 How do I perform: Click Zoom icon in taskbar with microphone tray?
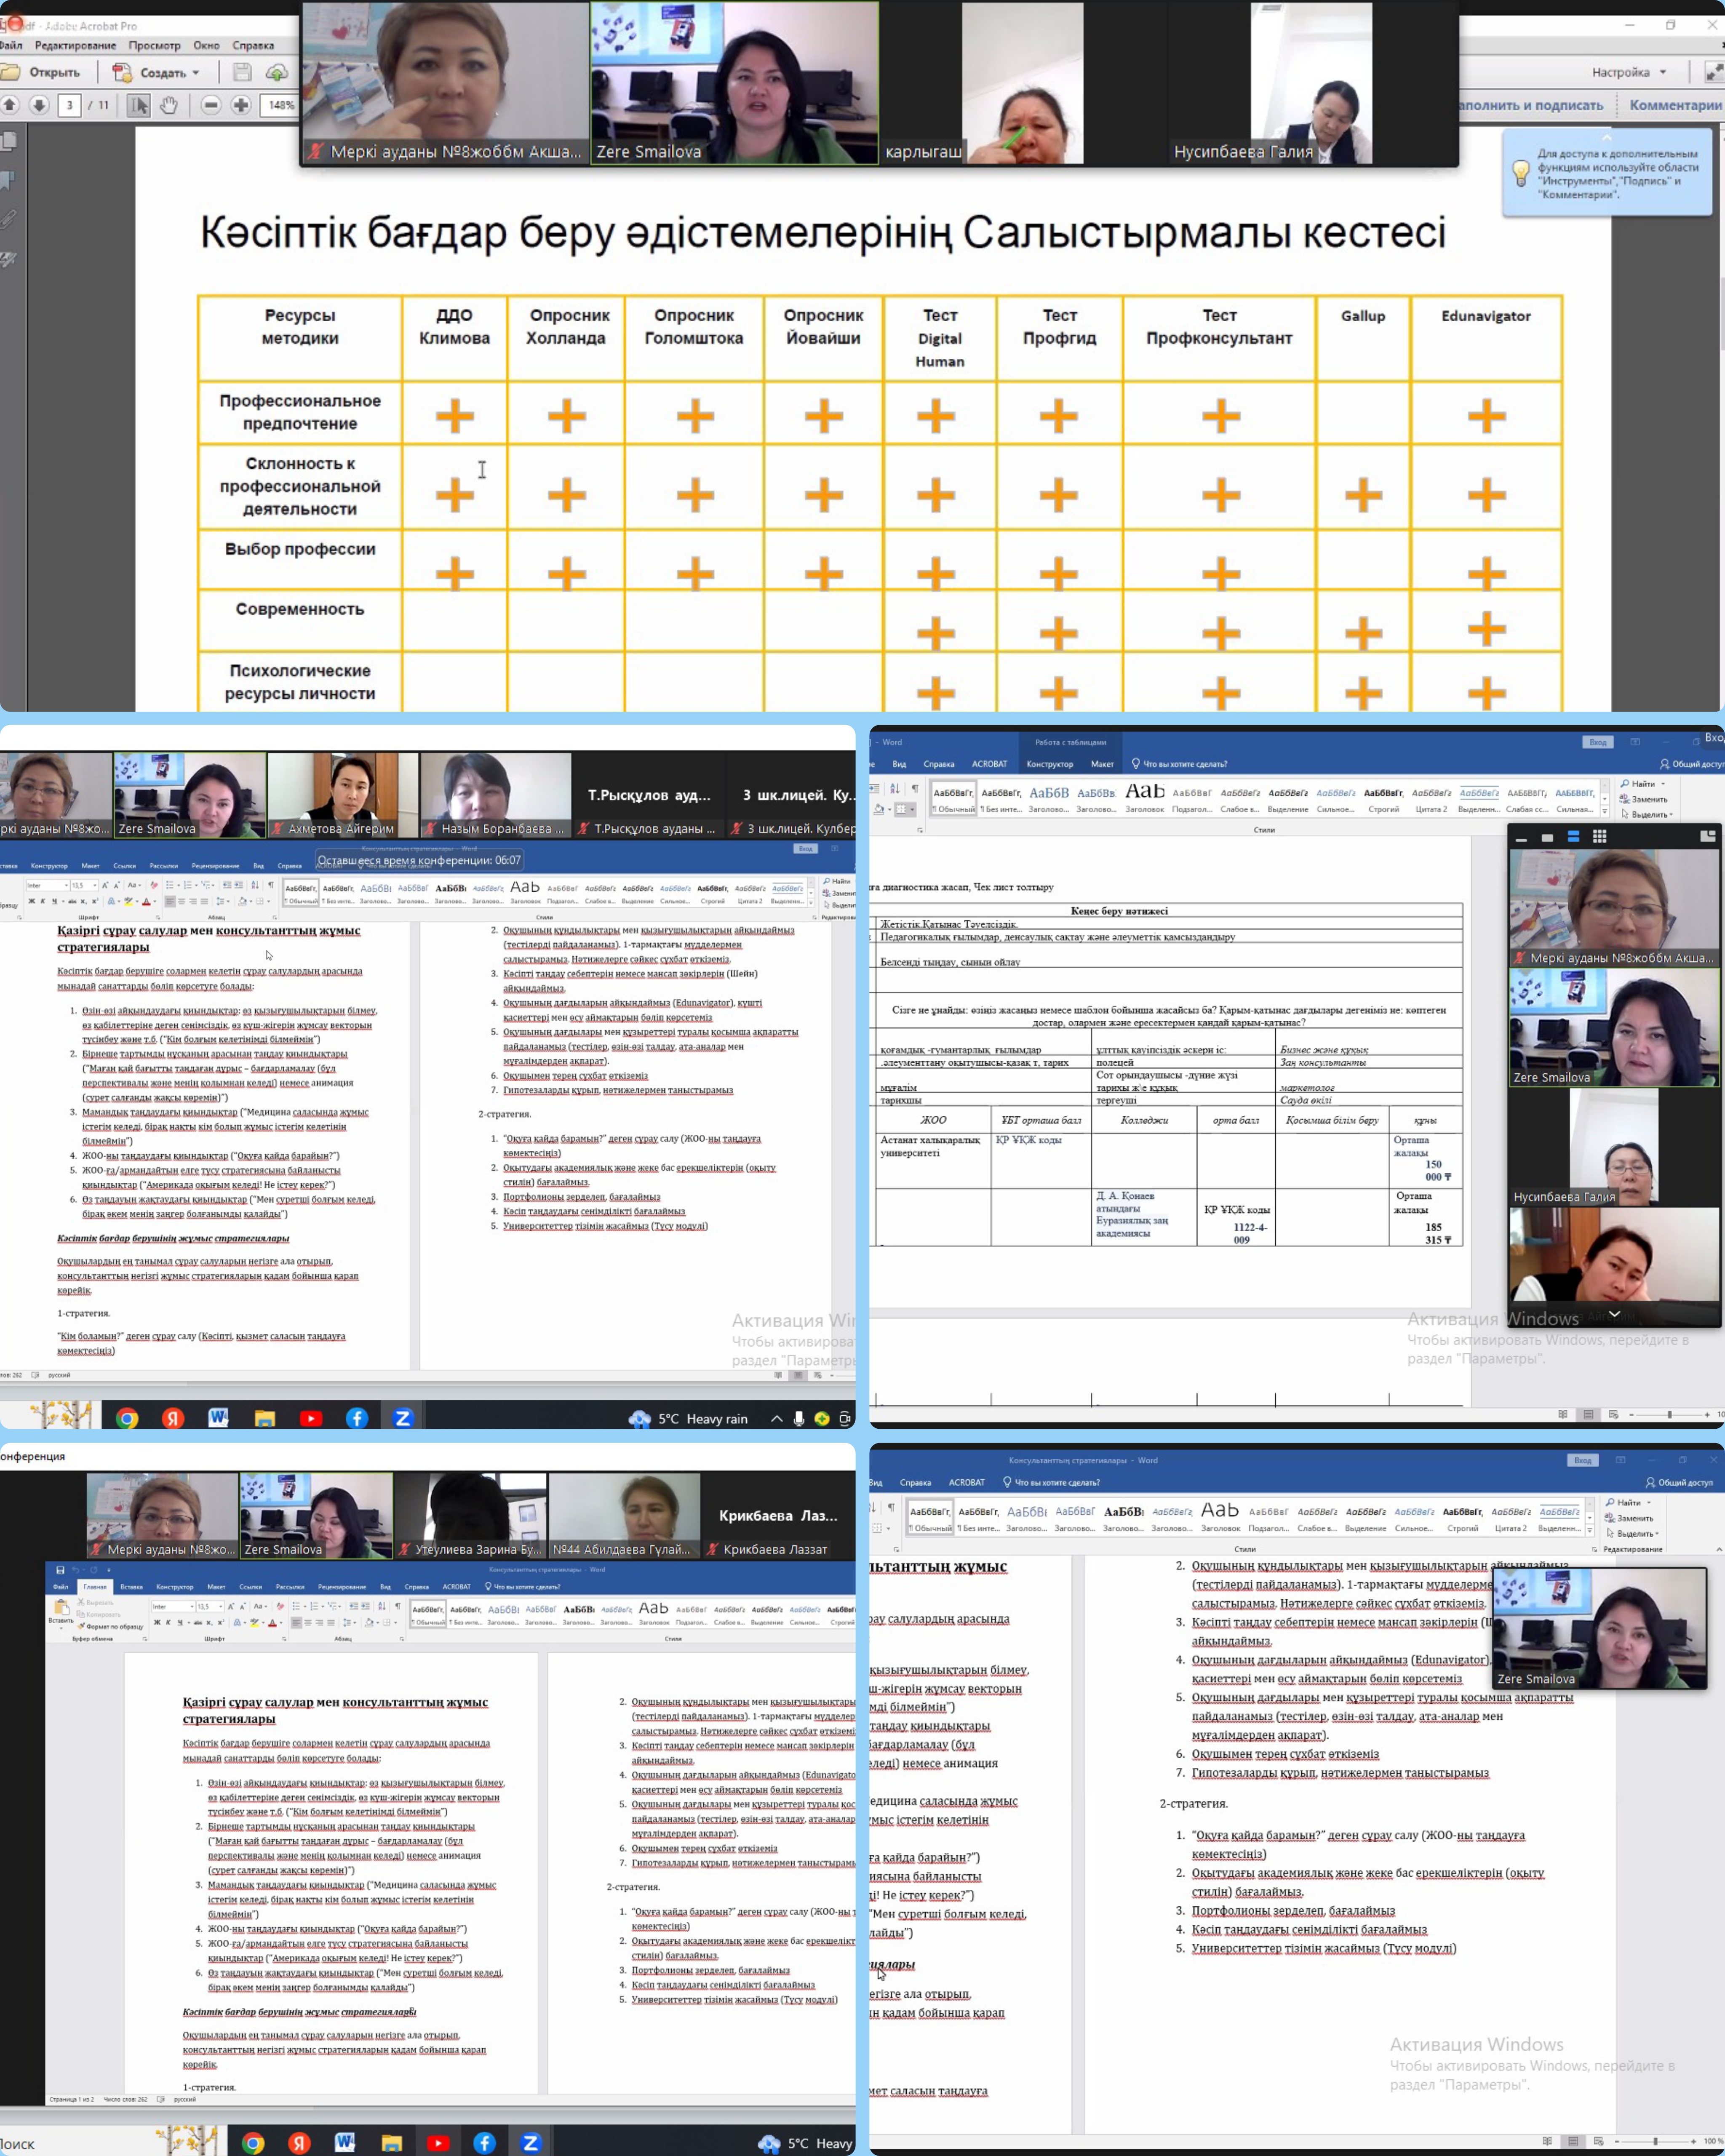[x=403, y=1418]
